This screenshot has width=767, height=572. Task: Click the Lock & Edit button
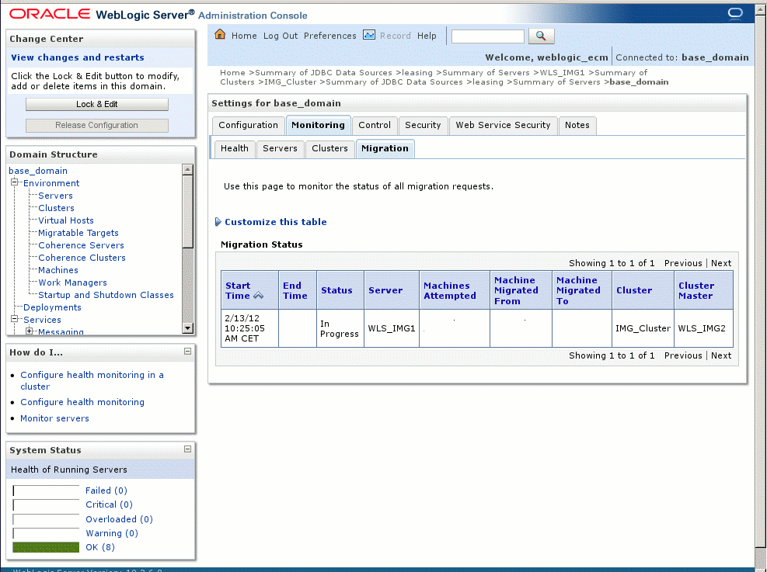click(96, 103)
